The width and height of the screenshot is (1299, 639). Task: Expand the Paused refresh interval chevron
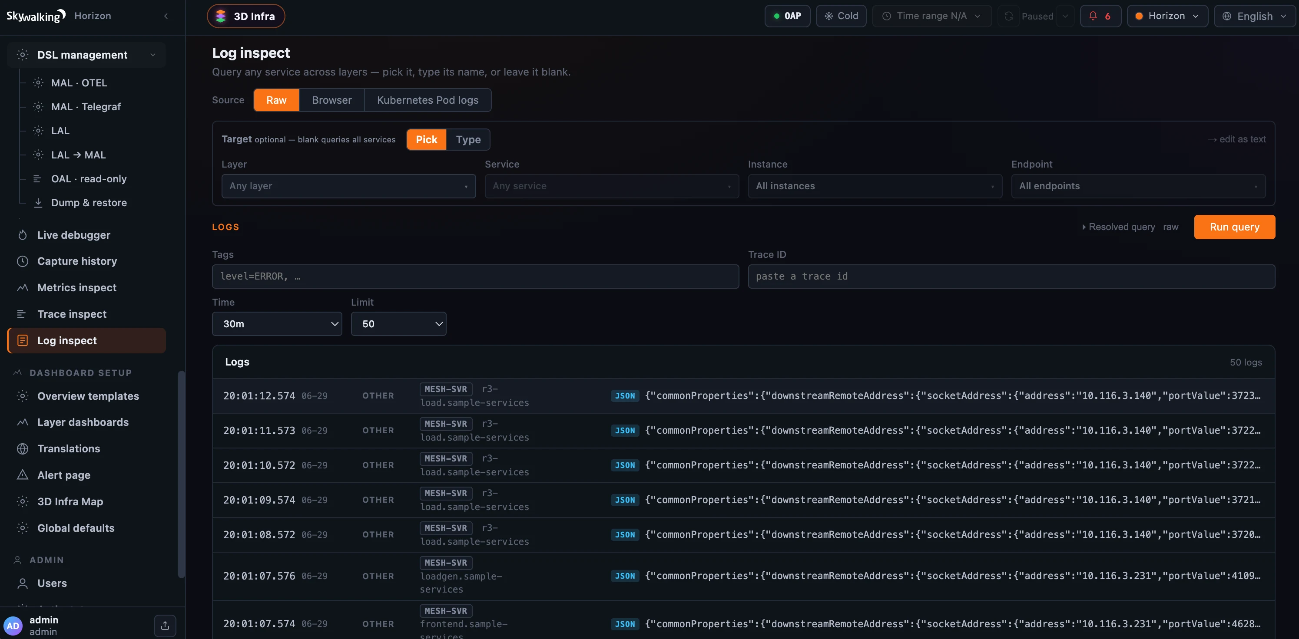coord(1065,16)
